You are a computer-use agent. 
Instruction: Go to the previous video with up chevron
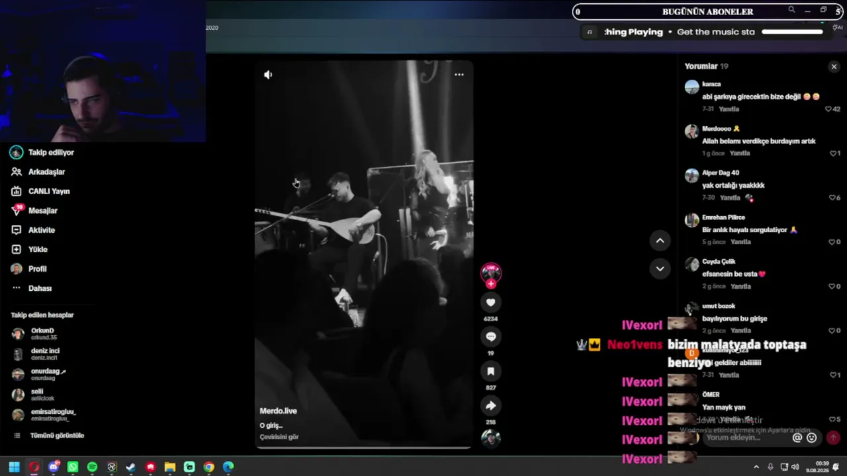point(660,241)
